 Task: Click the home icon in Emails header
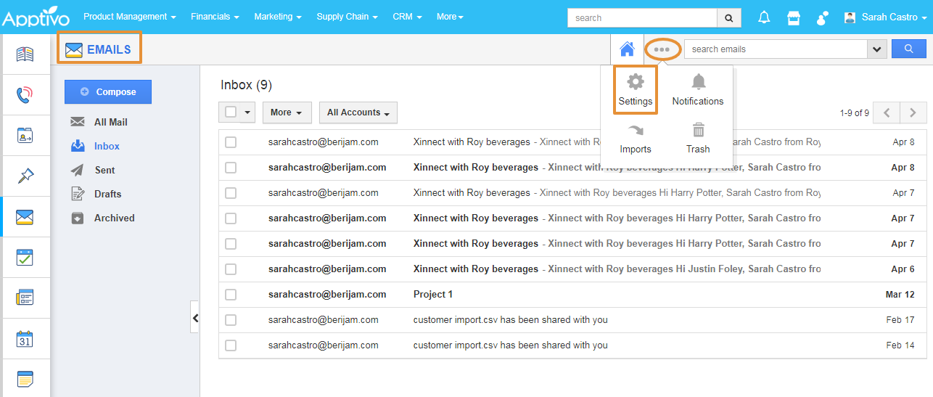point(627,49)
